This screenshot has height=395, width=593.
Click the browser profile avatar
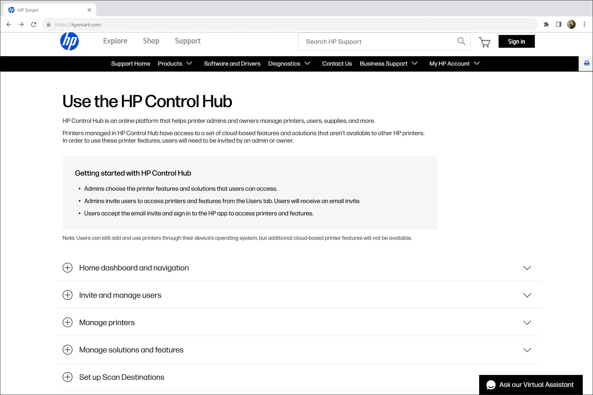pos(571,24)
